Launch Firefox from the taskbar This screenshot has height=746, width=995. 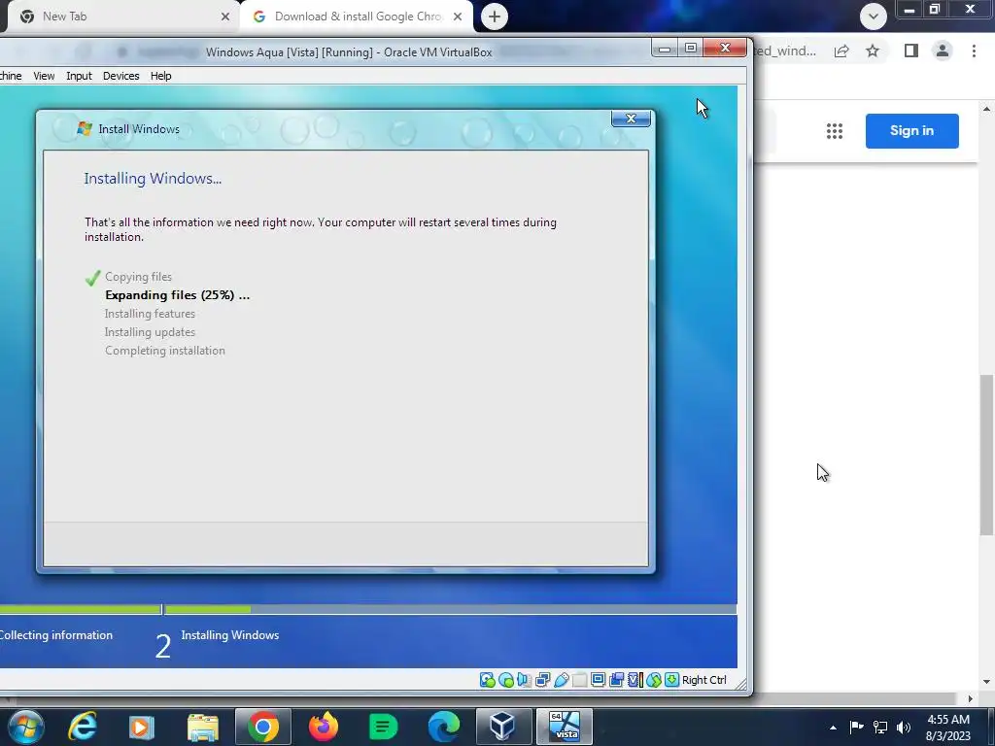coord(324,727)
